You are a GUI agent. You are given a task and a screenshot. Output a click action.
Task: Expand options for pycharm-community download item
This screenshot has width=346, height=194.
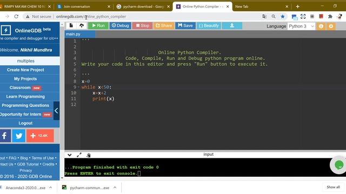(115, 188)
